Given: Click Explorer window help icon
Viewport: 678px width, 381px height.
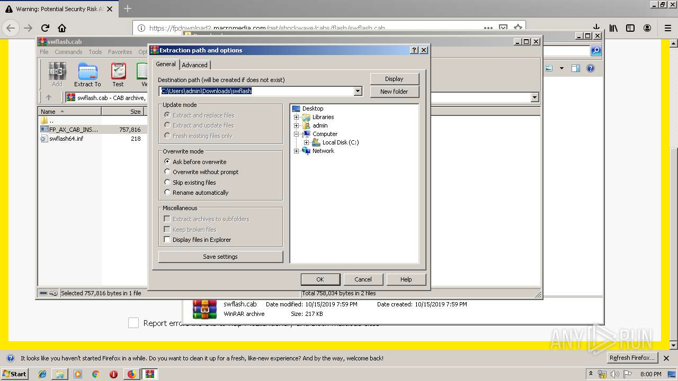Looking at the screenshot, I should pyautogui.click(x=591, y=68).
